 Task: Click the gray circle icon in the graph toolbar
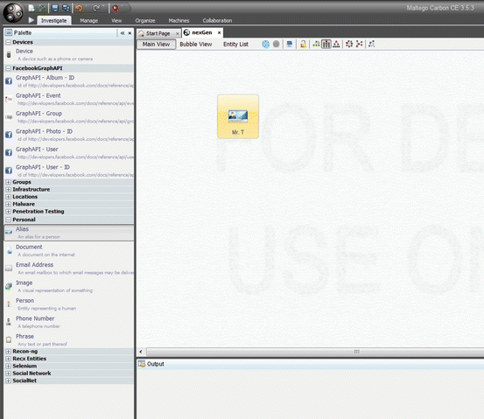pyautogui.click(x=277, y=44)
